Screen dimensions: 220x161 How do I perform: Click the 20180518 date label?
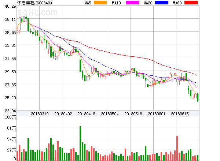pyautogui.click(x=133, y=114)
